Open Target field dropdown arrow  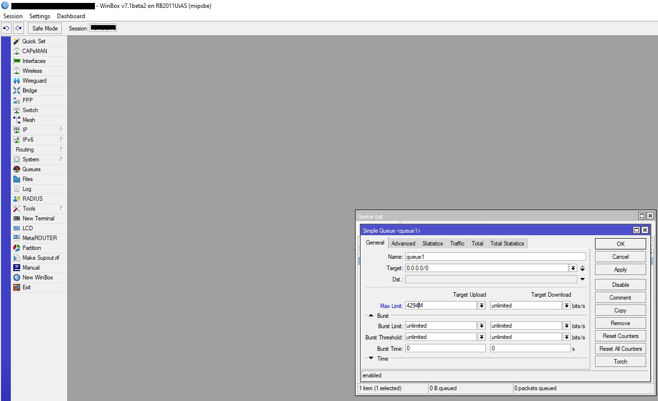573,268
